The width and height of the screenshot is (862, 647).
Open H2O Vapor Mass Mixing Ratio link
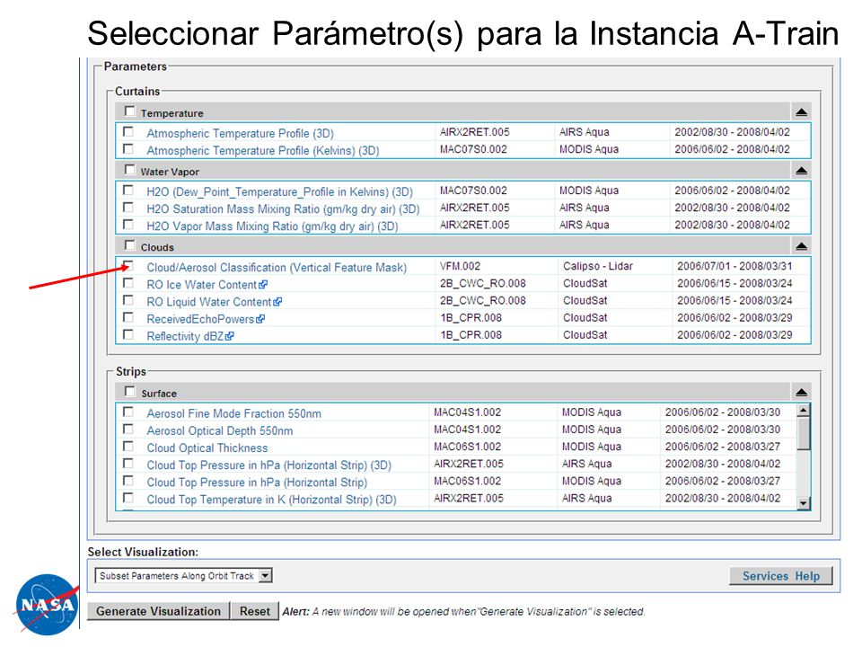coord(272,226)
